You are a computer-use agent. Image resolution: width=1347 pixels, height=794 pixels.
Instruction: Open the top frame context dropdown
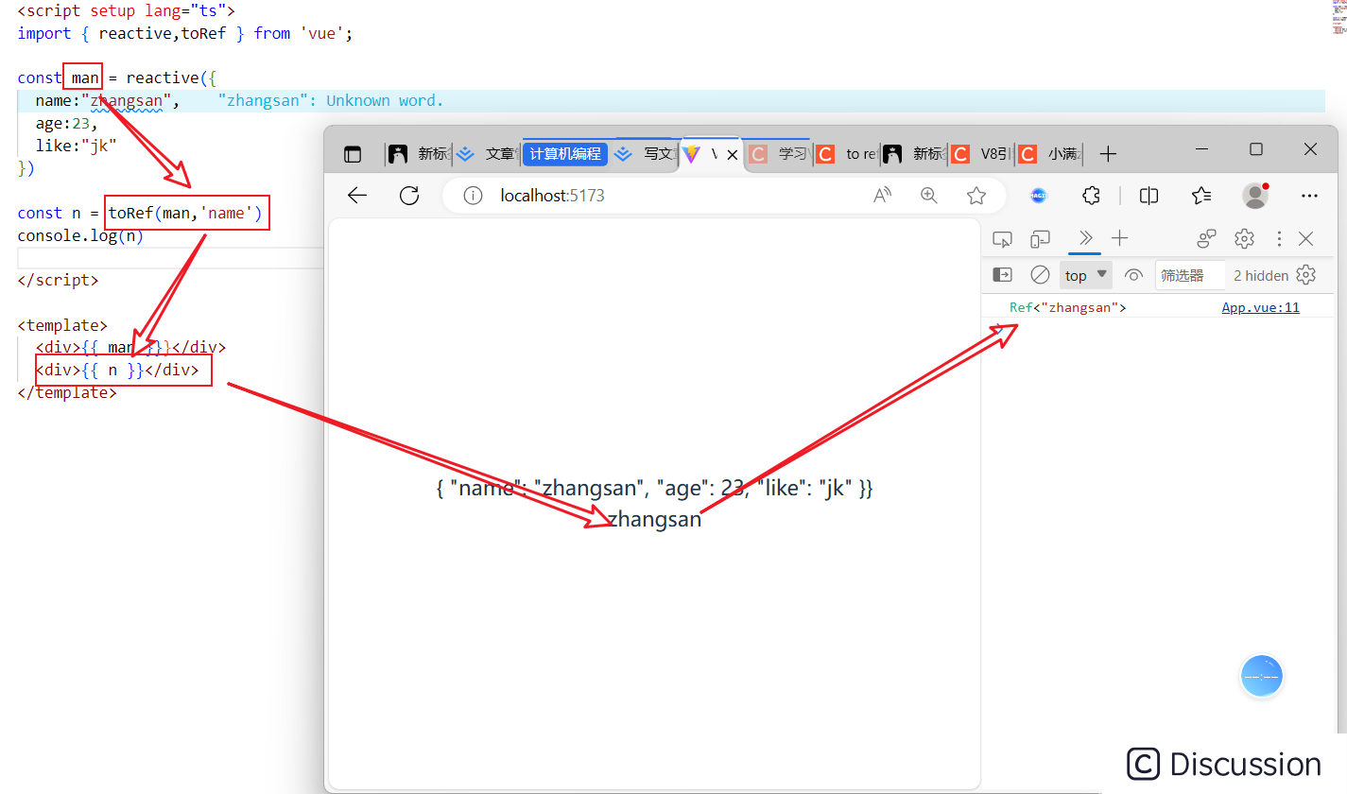(x=1084, y=274)
